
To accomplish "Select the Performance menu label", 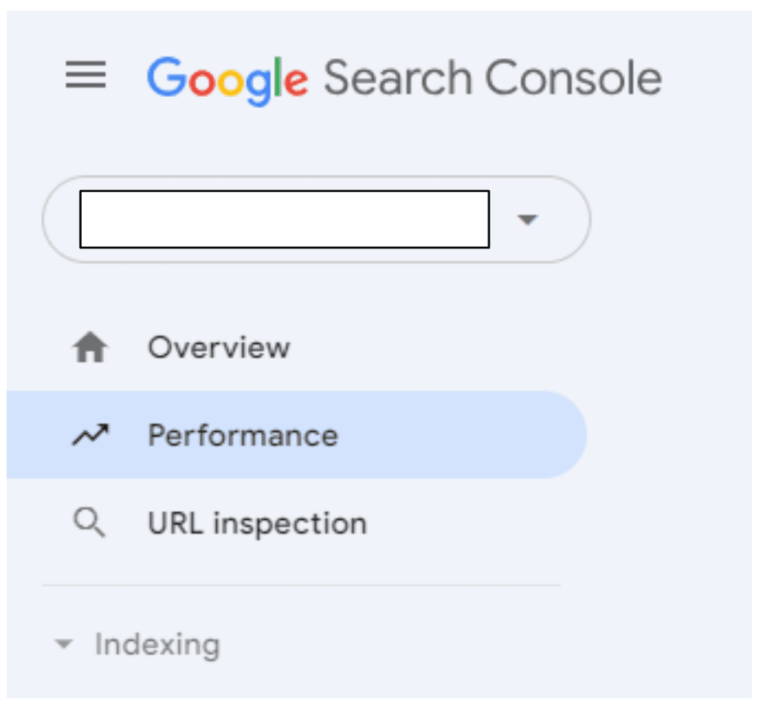I will point(242,436).
